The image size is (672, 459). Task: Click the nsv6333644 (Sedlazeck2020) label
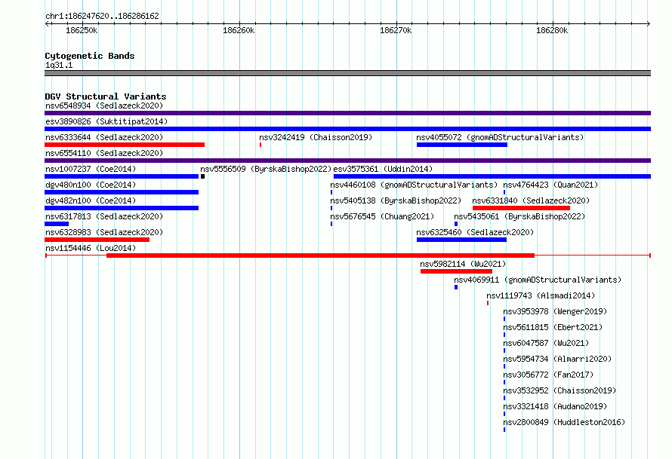click(x=104, y=137)
